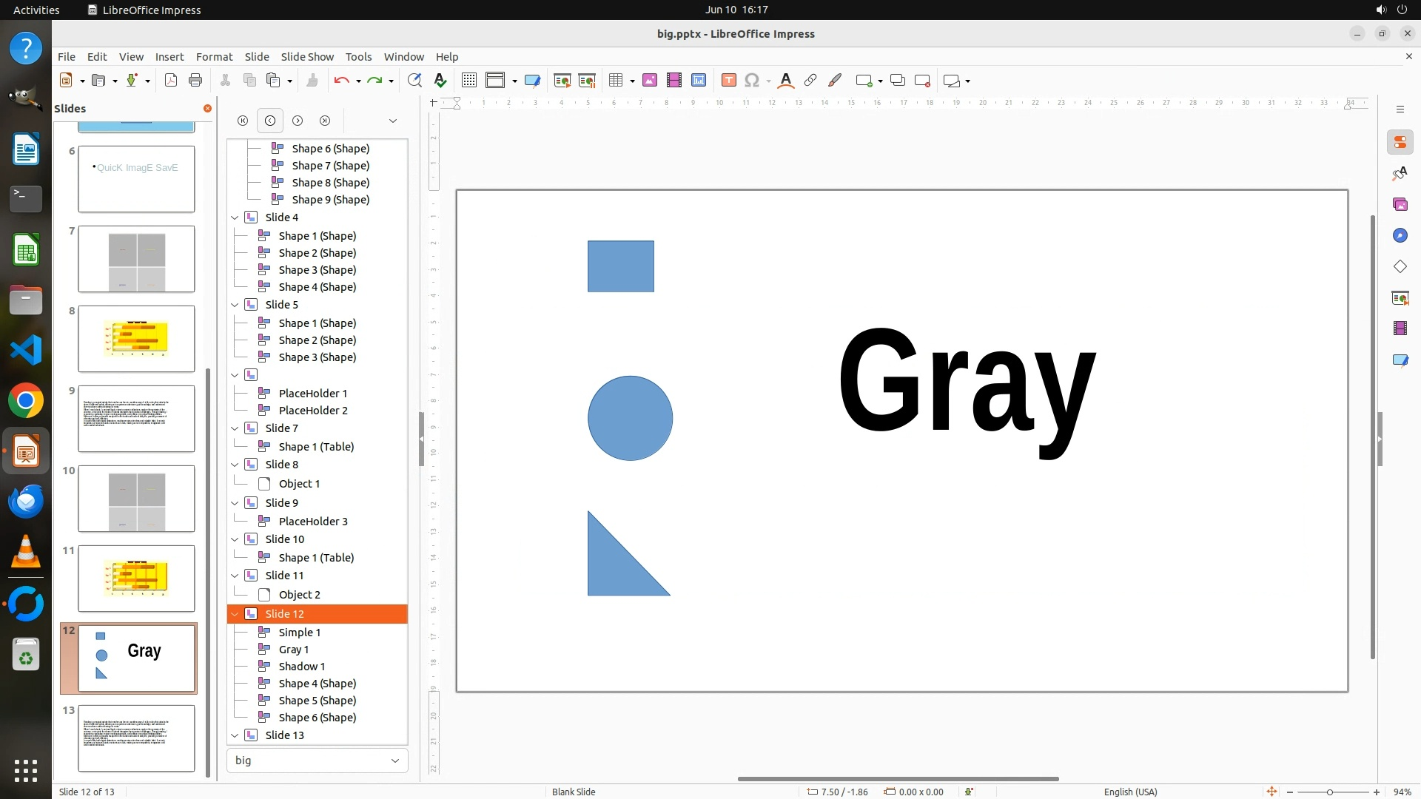Select 'Gray 1' in the Navigator tree
Viewport: 1421px width, 799px height.
pyautogui.click(x=294, y=650)
